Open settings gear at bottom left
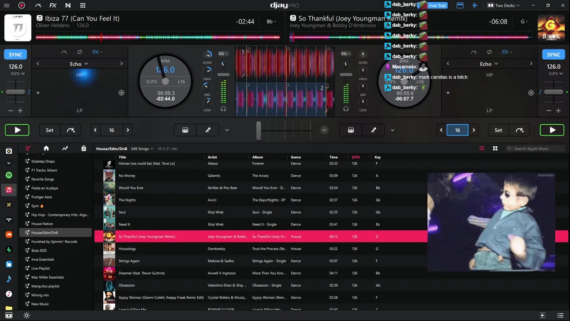This screenshot has width=570, height=321. click(x=27, y=316)
